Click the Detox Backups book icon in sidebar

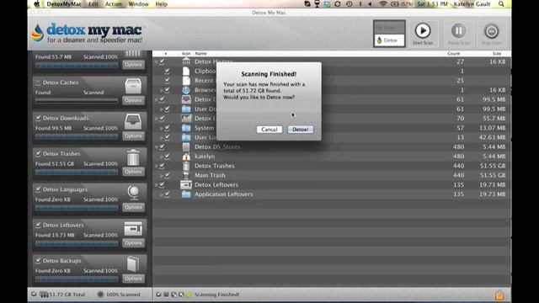[x=133, y=264]
